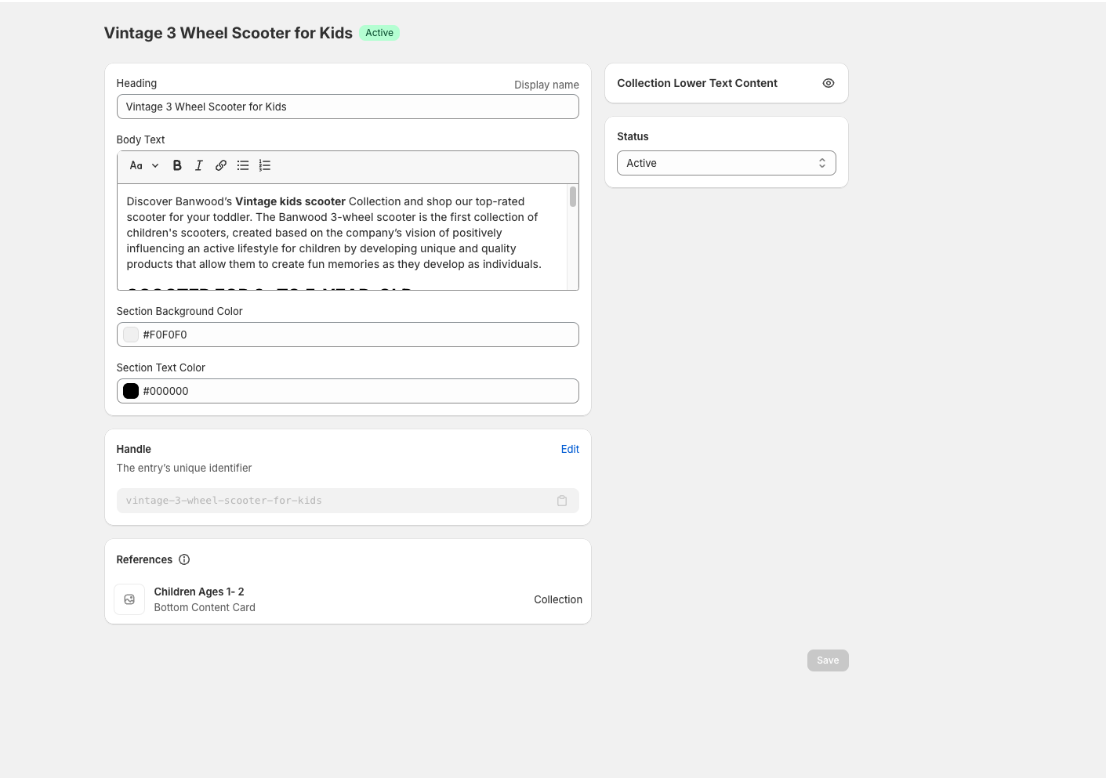Apply italic formatting in Body Text
This screenshot has height=778, width=1106.
pyautogui.click(x=199, y=165)
